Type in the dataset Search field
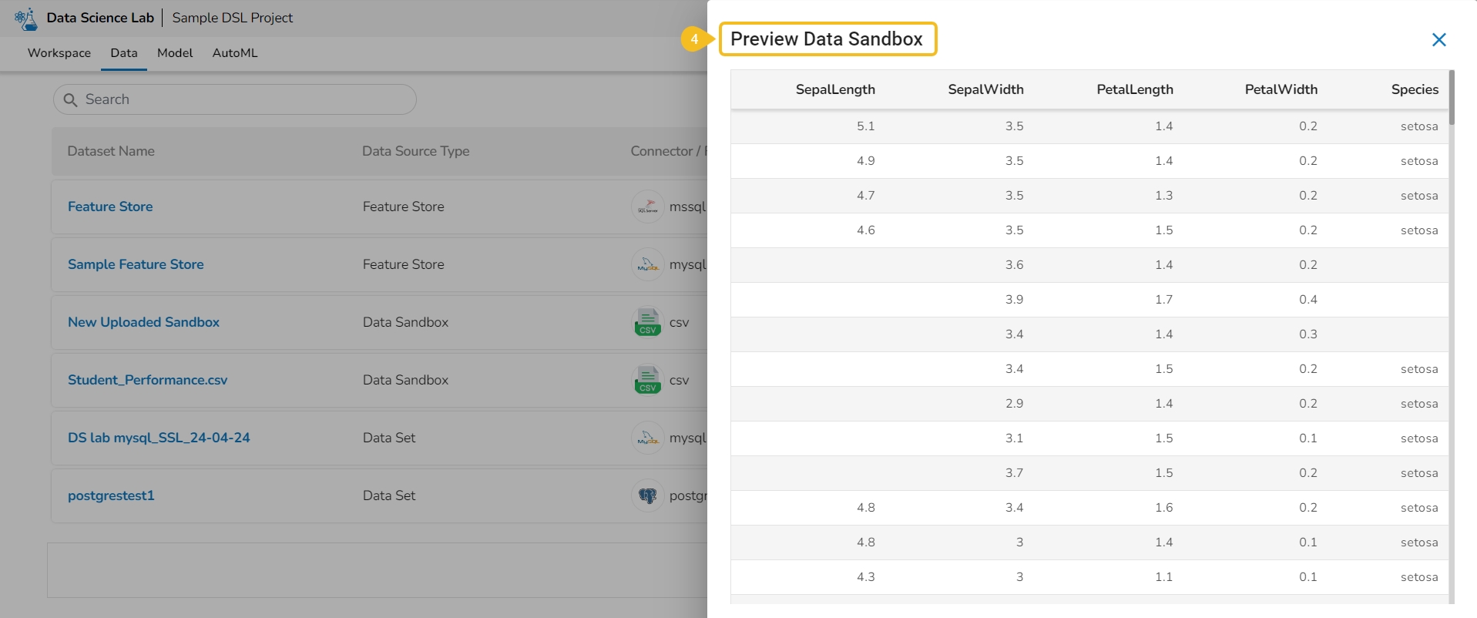 (x=247, y=99)
